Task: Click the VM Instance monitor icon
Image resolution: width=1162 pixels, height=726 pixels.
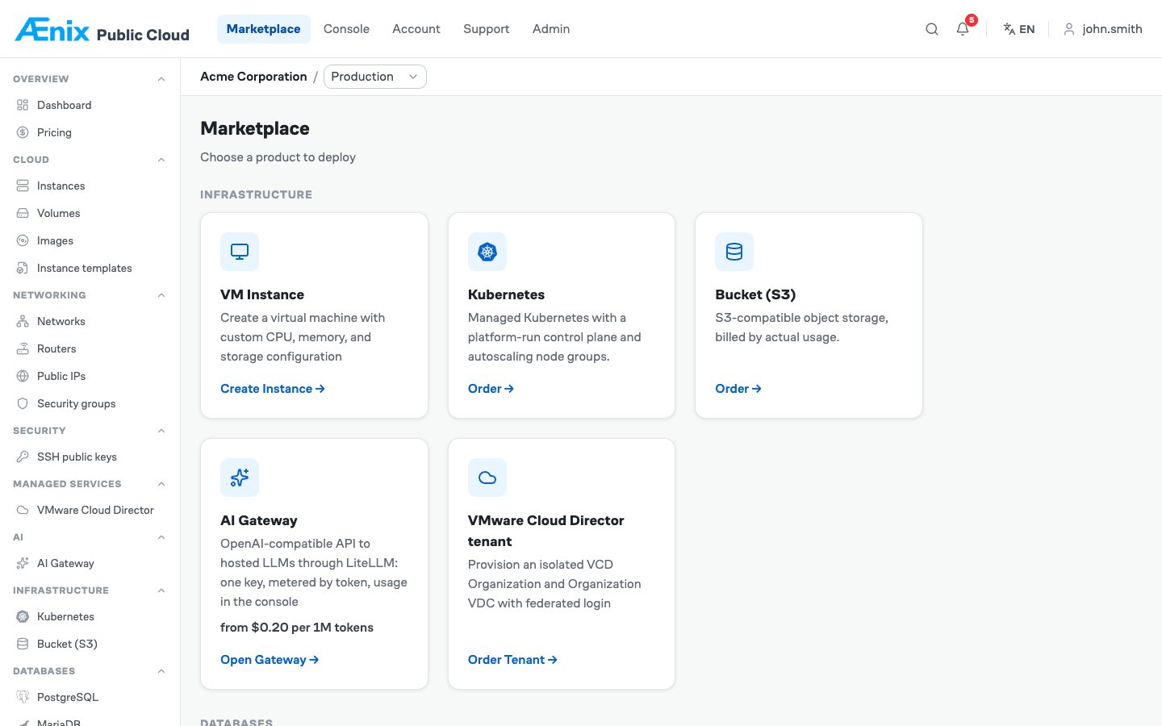Action: tap(240, 252)
